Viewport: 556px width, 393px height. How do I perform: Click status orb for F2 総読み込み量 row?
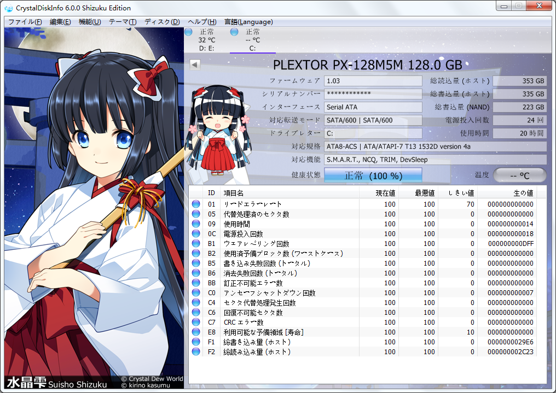[196, 352]
